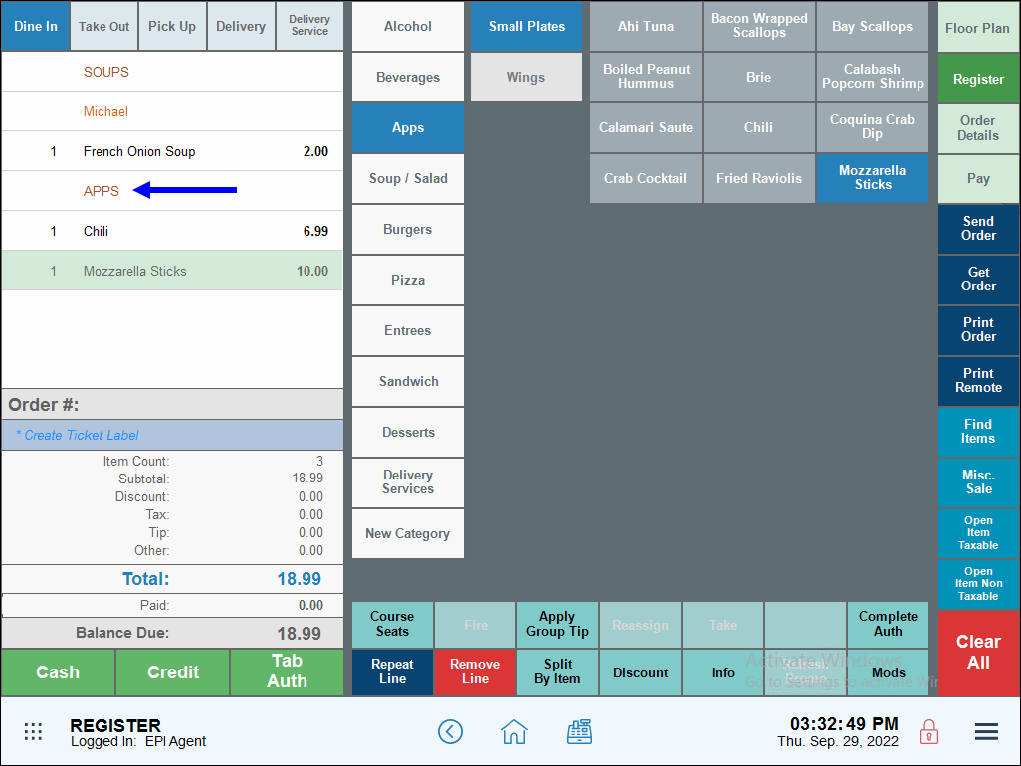Click the red lock icon
Image resolution: width=1021 pixels, height=766 pixels.
[x=929, y=731]
